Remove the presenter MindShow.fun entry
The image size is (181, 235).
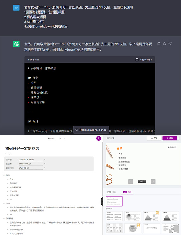44,164
